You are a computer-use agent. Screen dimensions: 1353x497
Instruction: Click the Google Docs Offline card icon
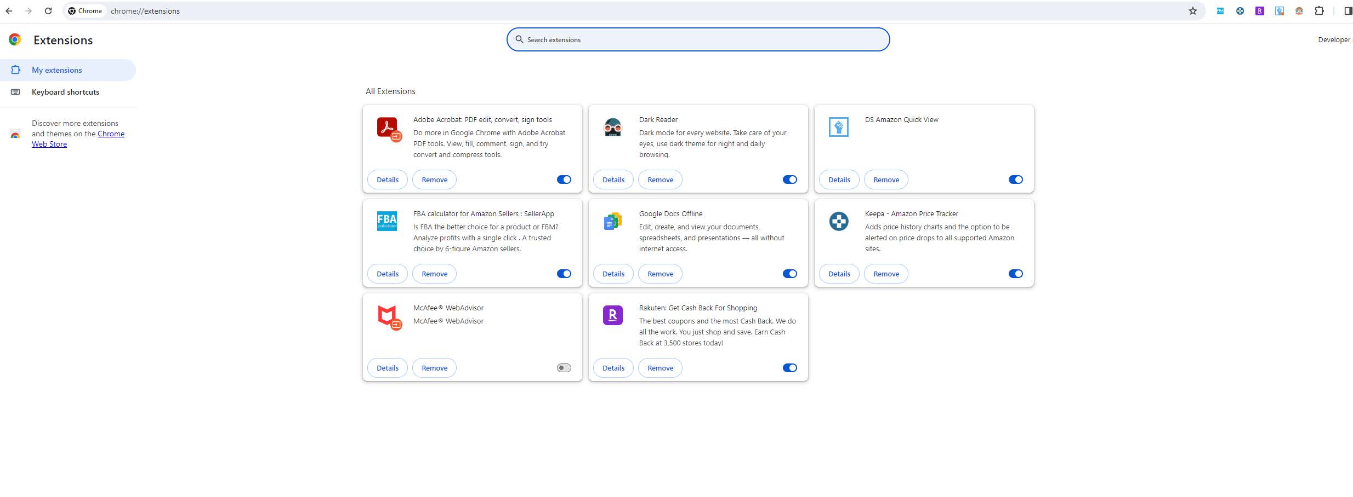[613, 221]
